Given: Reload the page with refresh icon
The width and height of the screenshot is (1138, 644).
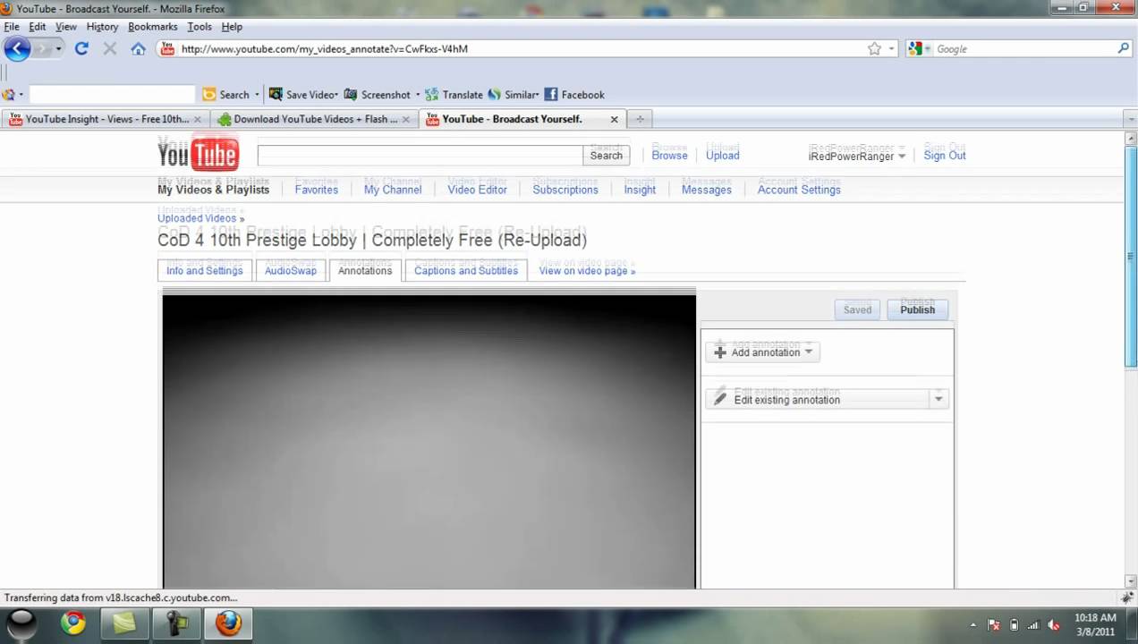Looking at the screenshot, I should (81, 48).
